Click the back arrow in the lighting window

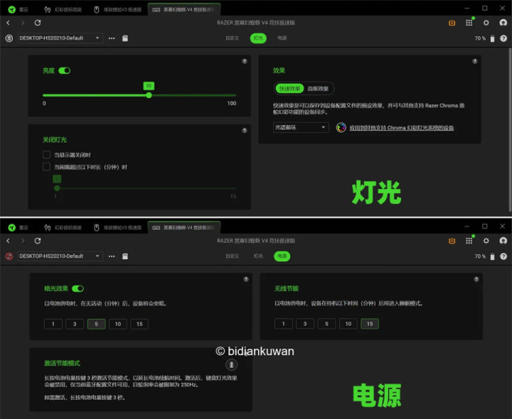[x=8, y=23]
